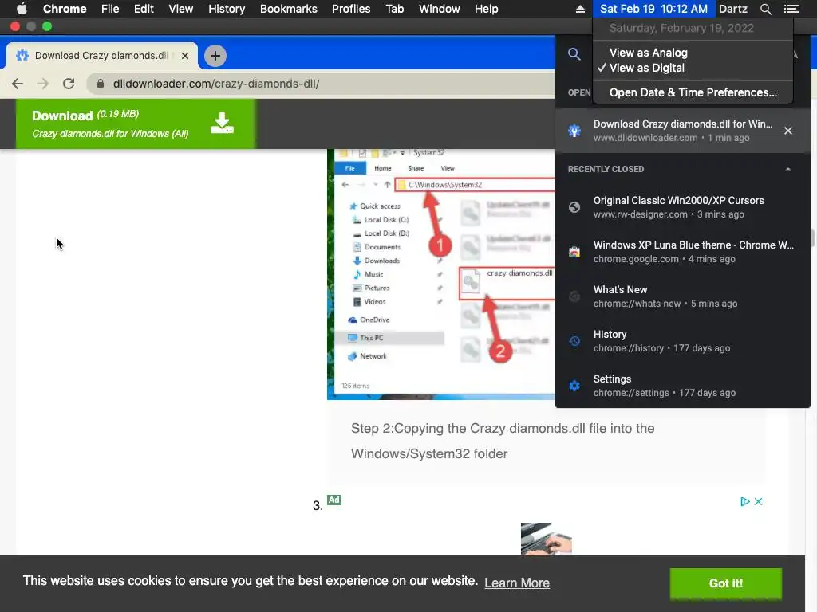This screenshot has height=612, width=817.
Task: Reopen Windows XP Luna Blue theme tab
Action: click(683, 252)
